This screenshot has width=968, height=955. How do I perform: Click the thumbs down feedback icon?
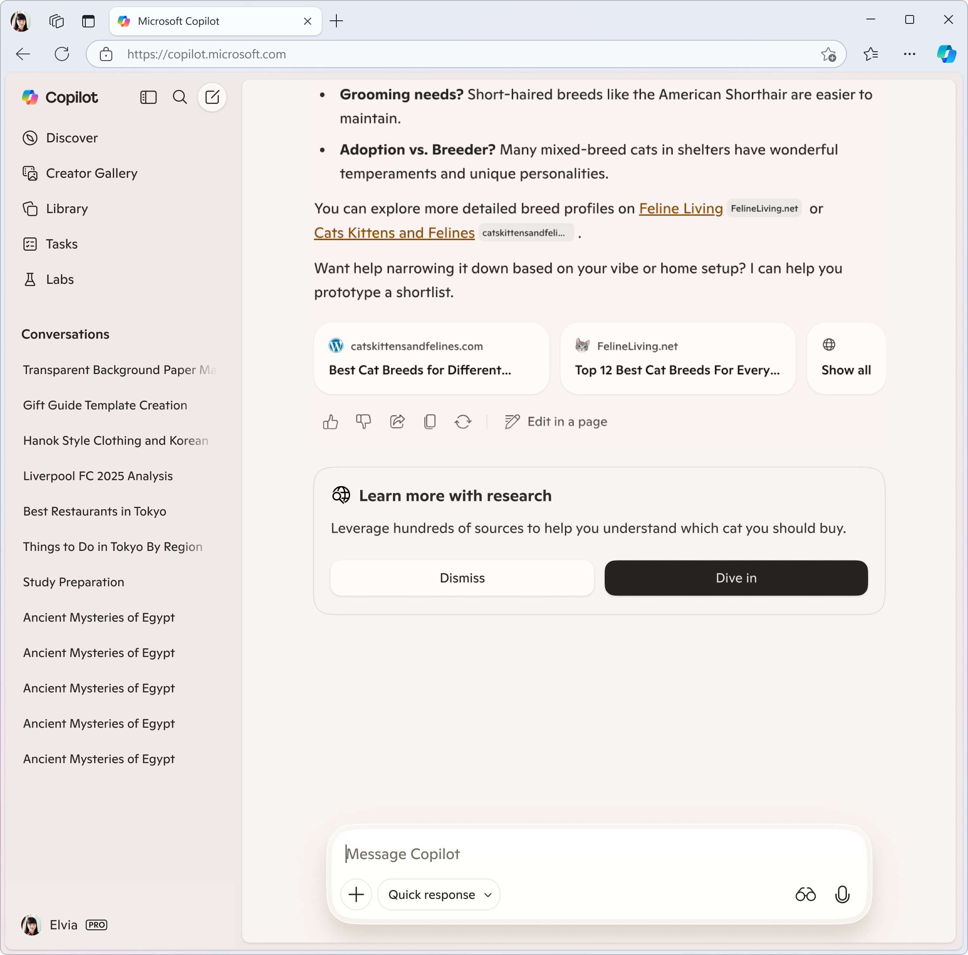point(363,422)
